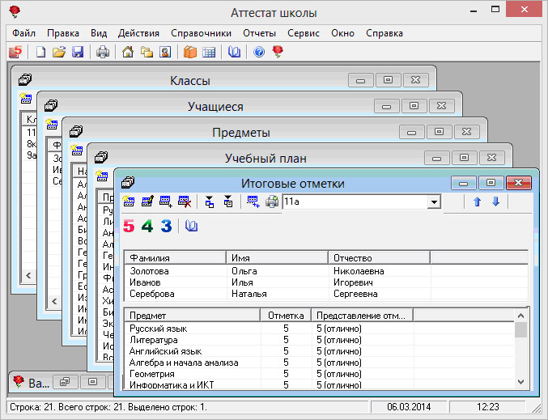The height and width of the screenshot is (420, 548).
Task: Click the delete row icon with red X
Action: 184,202
